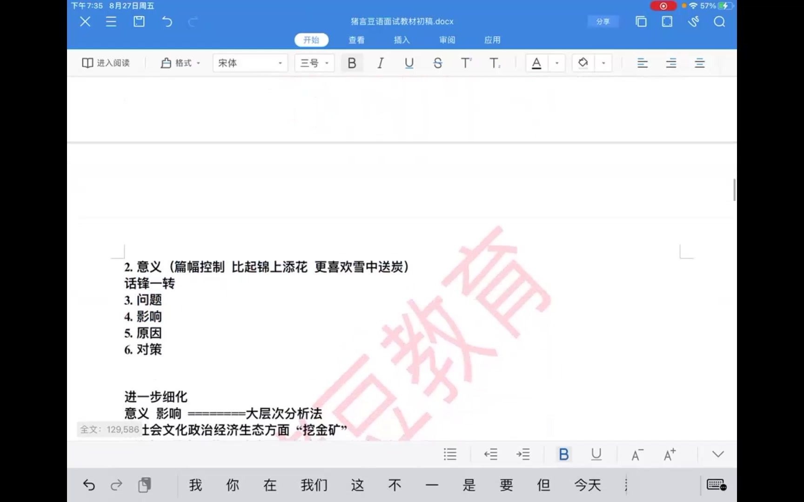Toggle italic formatting
Screen dimensions: 804x502
tap(380, 63)
